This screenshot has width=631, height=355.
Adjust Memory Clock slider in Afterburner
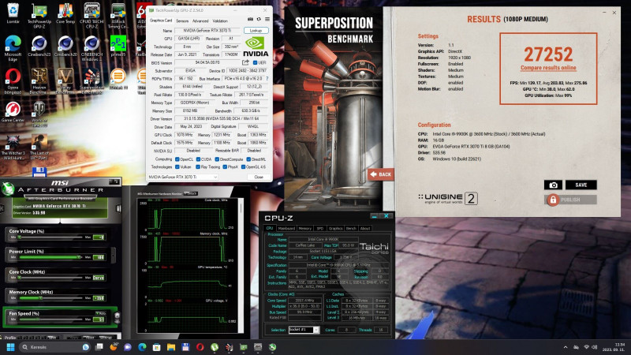pyautogui.click(x=50, y=298)
